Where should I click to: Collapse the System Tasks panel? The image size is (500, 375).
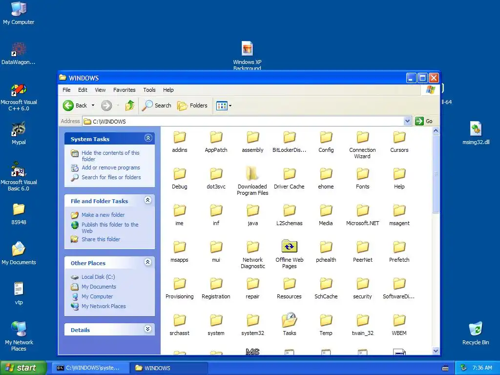[x=148, y=138]
